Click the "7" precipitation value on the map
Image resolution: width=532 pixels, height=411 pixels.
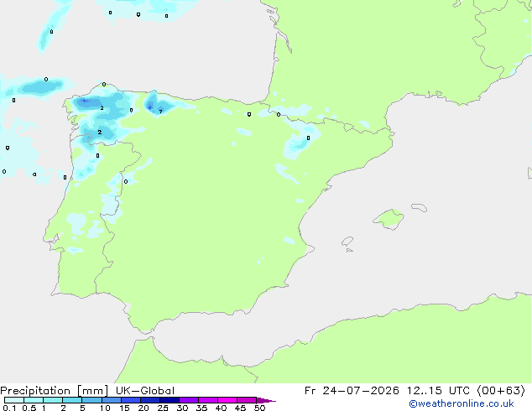pos(160,112)
